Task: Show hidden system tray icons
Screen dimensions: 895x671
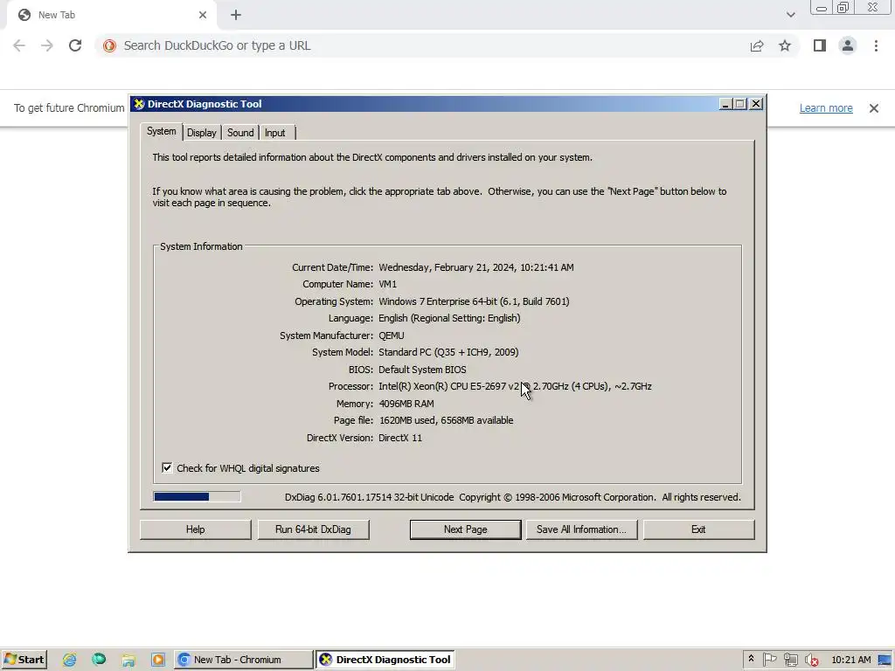Action: pos(751,659)
